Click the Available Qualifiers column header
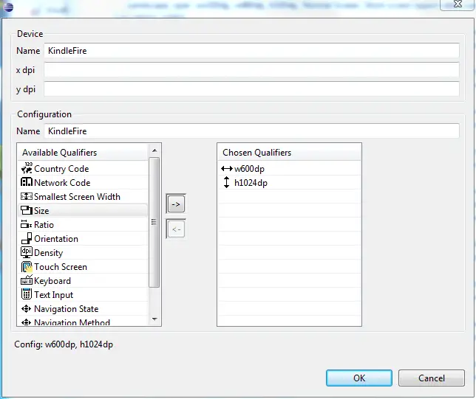The image size is (476, 399). (83, 153)
